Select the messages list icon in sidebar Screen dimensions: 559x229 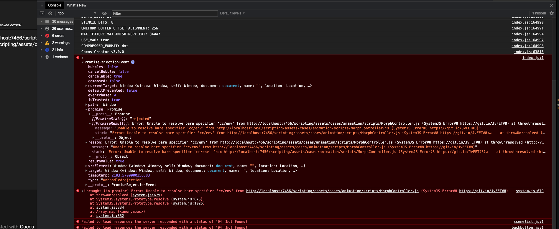47,22
